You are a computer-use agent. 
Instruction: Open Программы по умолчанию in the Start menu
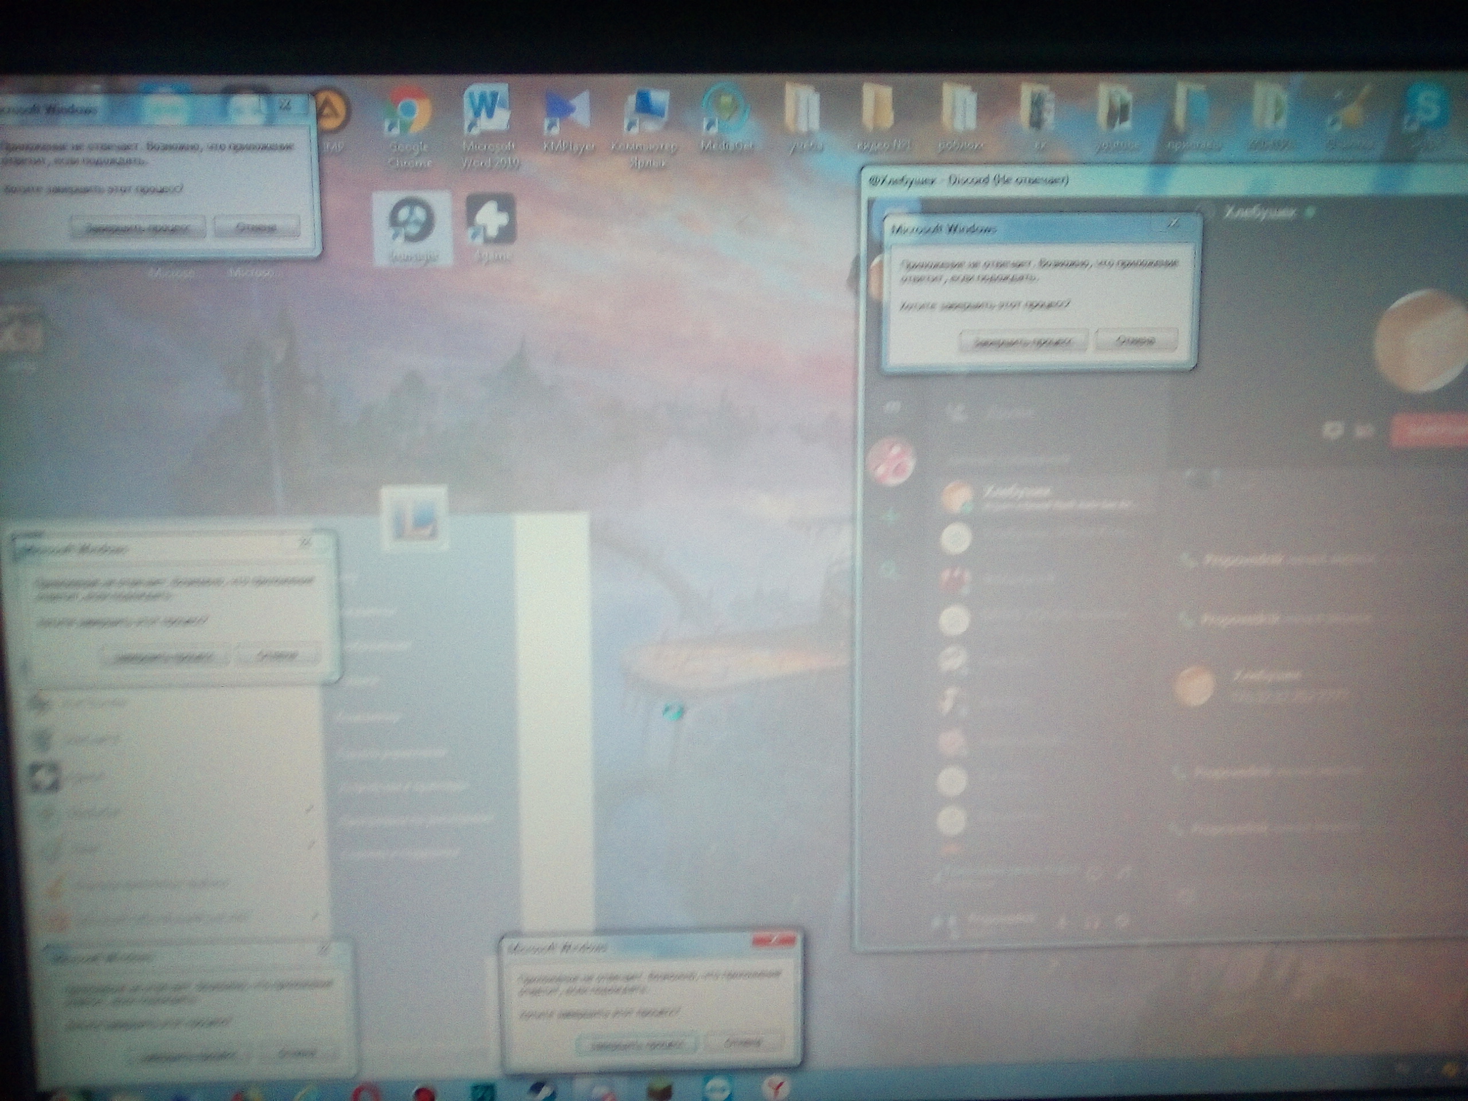pos(417,819)
